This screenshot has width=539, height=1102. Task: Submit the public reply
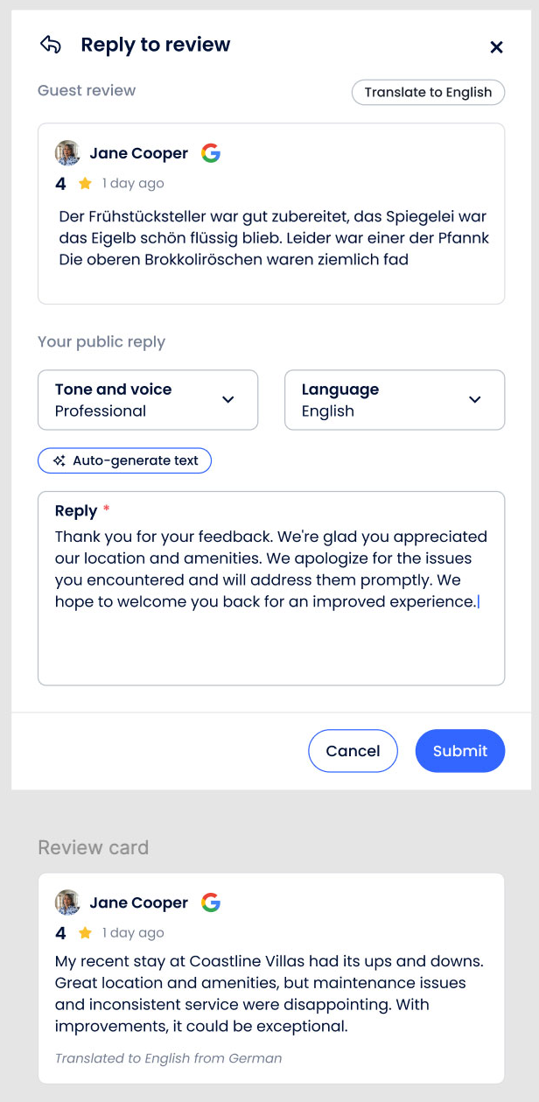[x=460, y=751]
